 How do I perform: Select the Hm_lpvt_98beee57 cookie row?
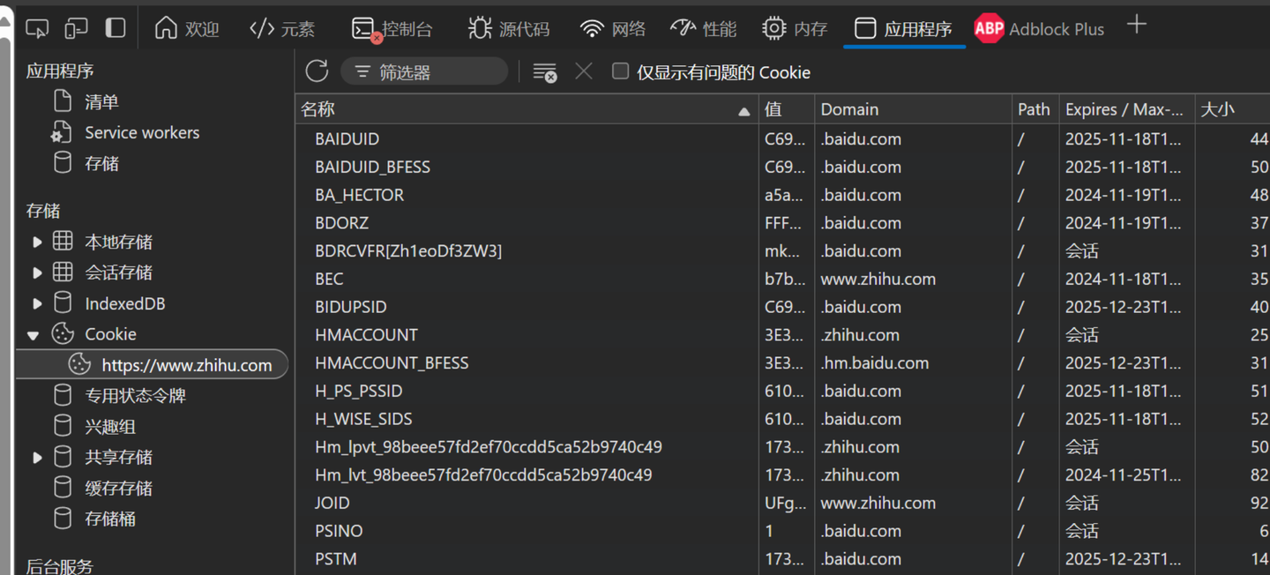tap(782, 447)
